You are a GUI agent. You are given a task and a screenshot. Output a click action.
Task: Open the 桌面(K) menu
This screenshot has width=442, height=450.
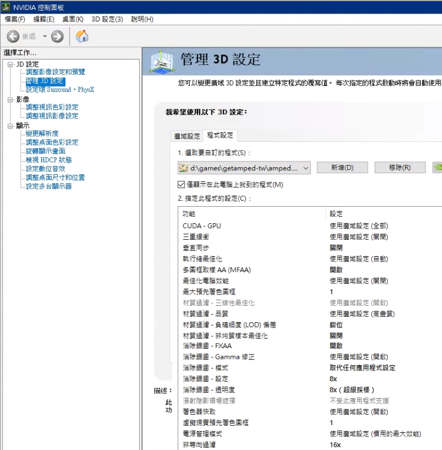point(73,19)
